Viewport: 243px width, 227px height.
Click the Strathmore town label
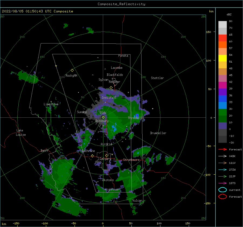131,160
